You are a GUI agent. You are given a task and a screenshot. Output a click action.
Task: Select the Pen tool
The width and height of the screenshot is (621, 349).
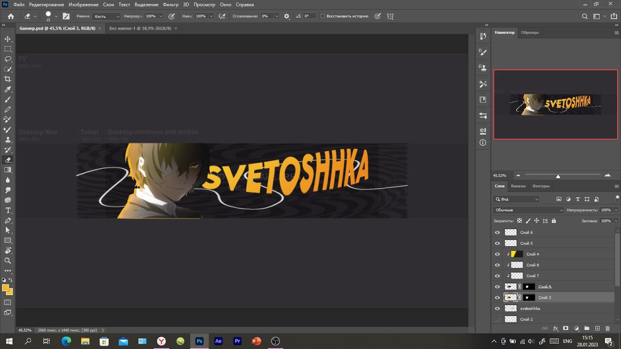[8, 221]
